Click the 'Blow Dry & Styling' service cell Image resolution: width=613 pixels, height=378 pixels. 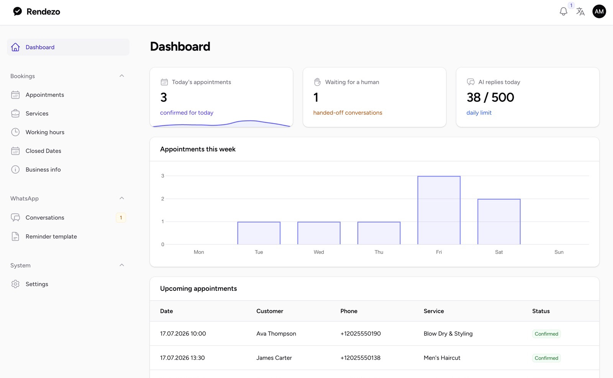coord(448,334)
